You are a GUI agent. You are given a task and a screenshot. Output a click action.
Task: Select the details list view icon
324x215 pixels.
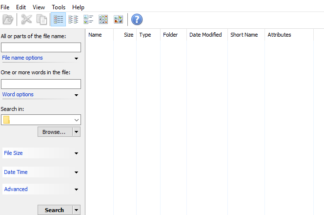coord(58,20)
